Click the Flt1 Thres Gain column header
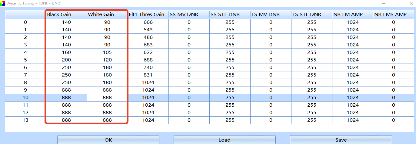416x144 pixels. pyautogui.click(x=148, y=14)
